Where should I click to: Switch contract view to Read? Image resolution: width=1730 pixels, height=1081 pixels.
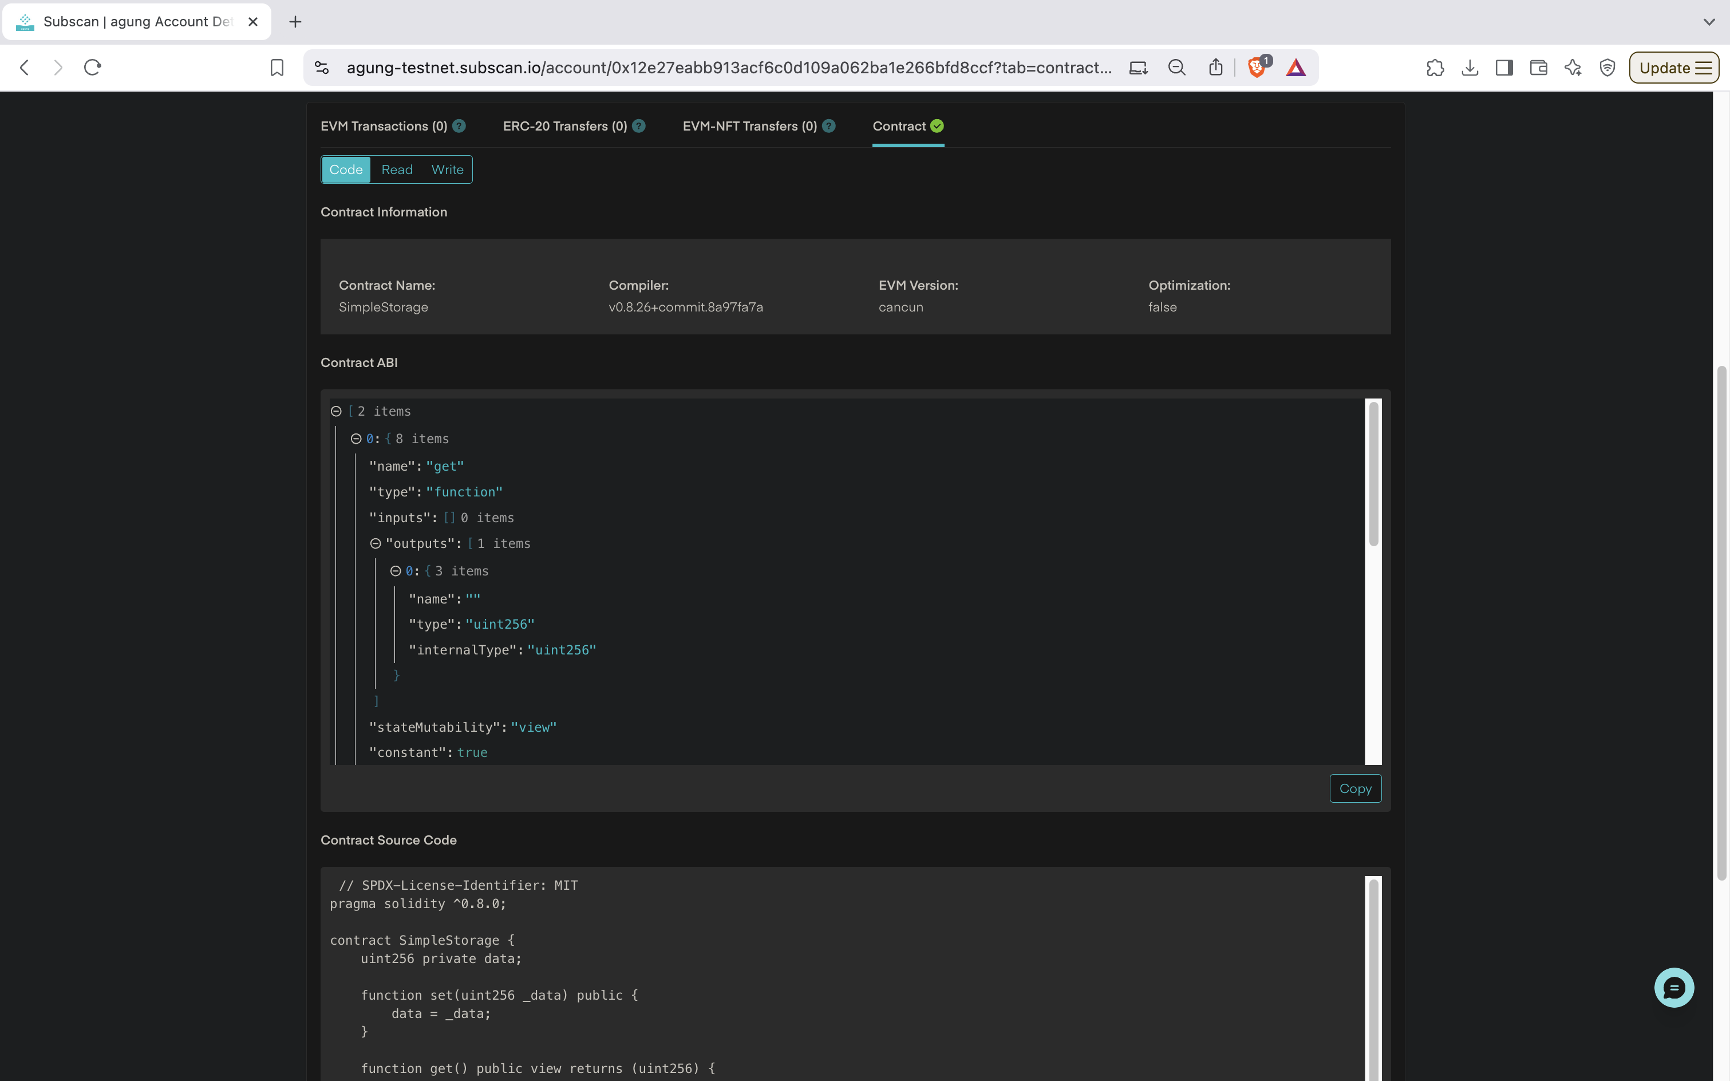tap(397, 169)
